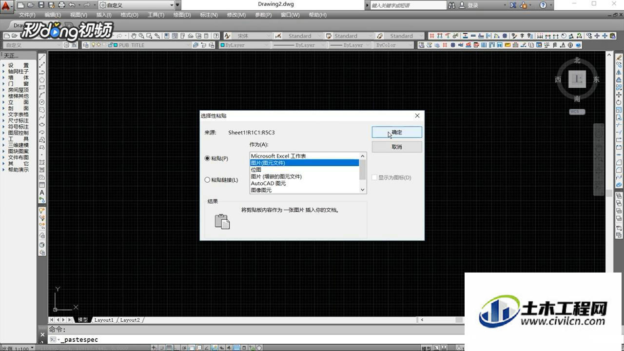Toggle the 显示为图标(D) checkbox
The image size is (624, 351).
(x=374, y=177)
